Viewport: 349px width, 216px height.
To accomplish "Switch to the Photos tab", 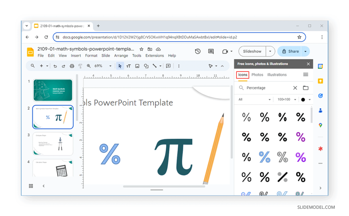I will click(x=257, y=75).
